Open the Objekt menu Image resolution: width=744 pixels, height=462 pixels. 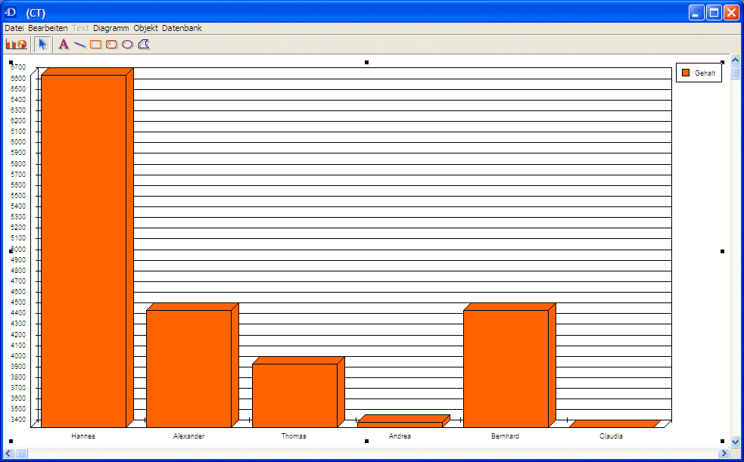(x=145, y=28)
